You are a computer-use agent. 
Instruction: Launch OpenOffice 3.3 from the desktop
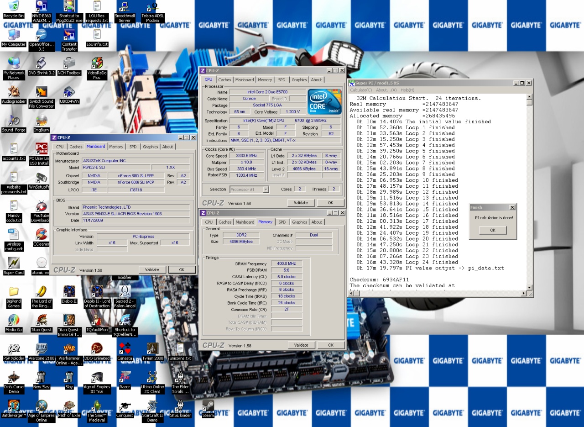point(42,40)
